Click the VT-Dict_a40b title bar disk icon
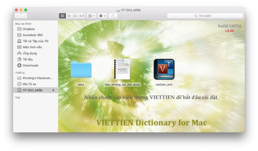The image size is (258, 151). coord(118,10)
